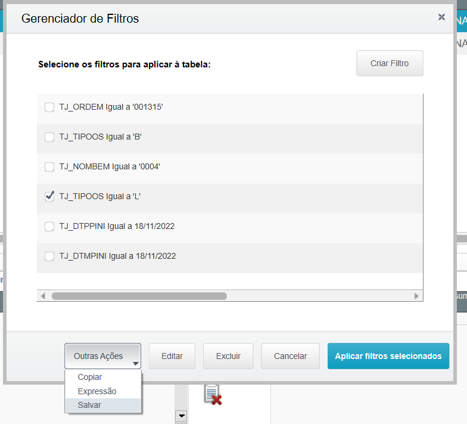Tick the TJ_TIPOOS Igual a 'B' checkbox

[49, 137]
